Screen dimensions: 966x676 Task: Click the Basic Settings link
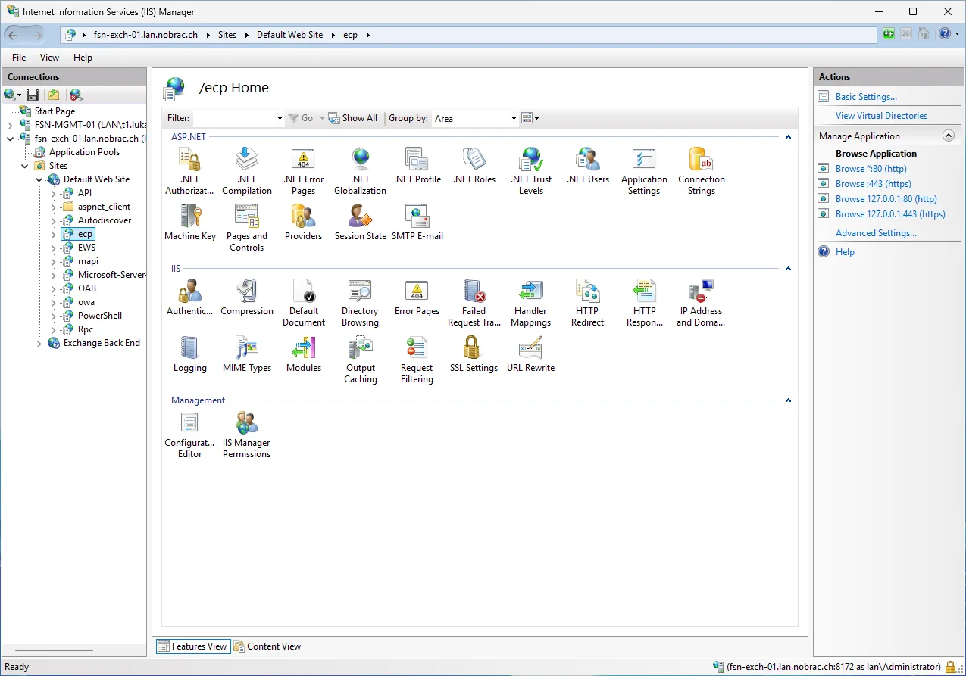(866, 97)
